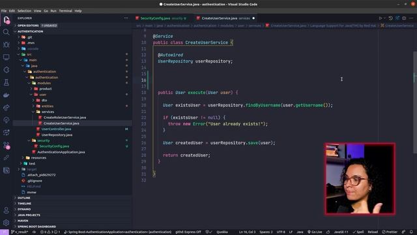Open the Docker whale icon
This screenshot has height=235, width=417.
(x=6, y=95)
